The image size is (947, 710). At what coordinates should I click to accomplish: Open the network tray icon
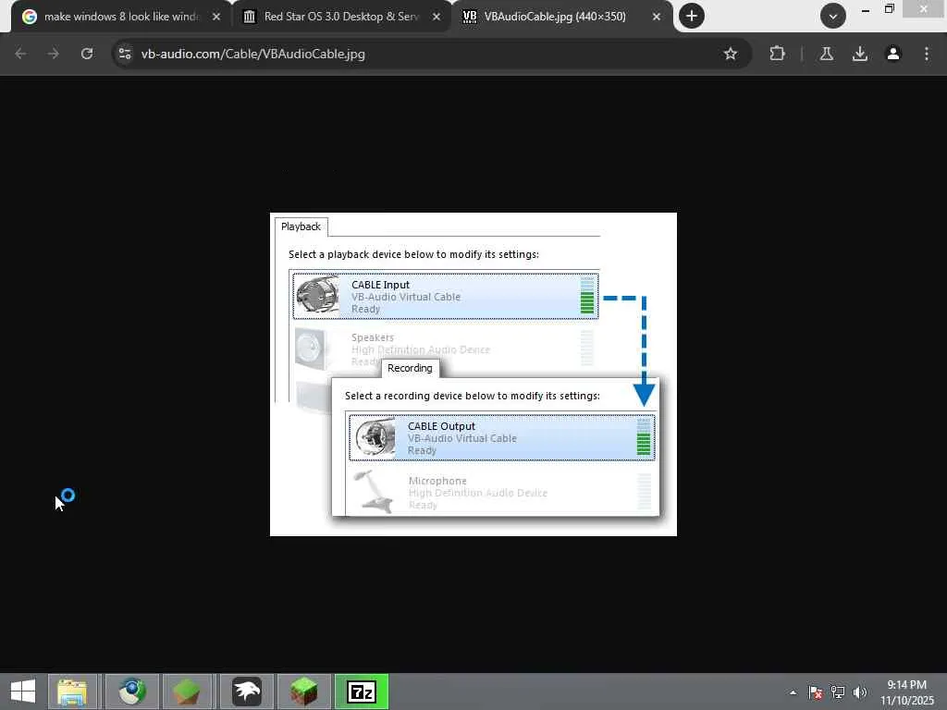(x=838, y=692)
